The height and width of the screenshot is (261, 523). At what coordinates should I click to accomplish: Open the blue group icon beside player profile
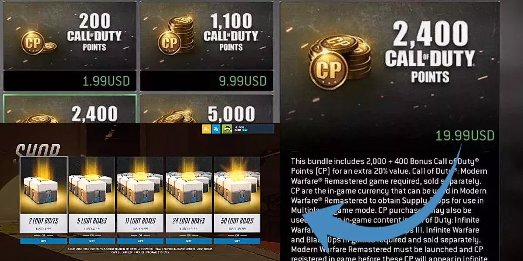coord(216,129)
